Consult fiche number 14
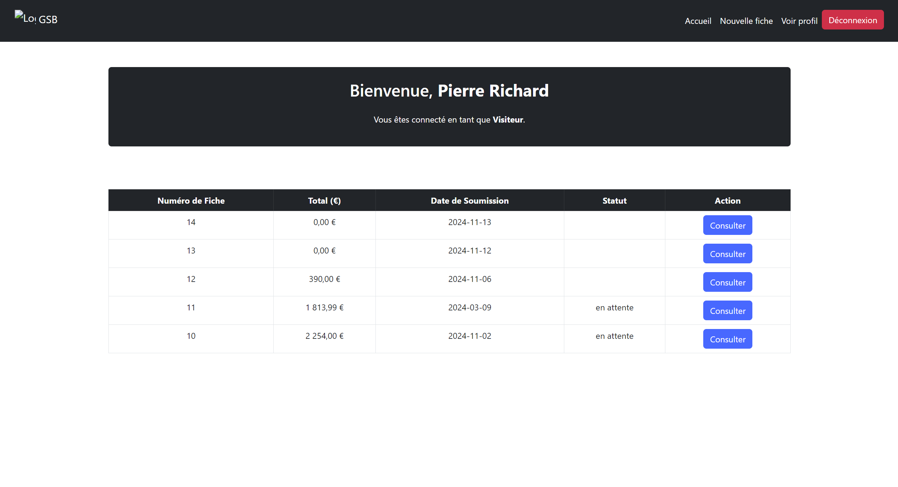The height and width of the screenshot is (487, 898). coord(727,225)
